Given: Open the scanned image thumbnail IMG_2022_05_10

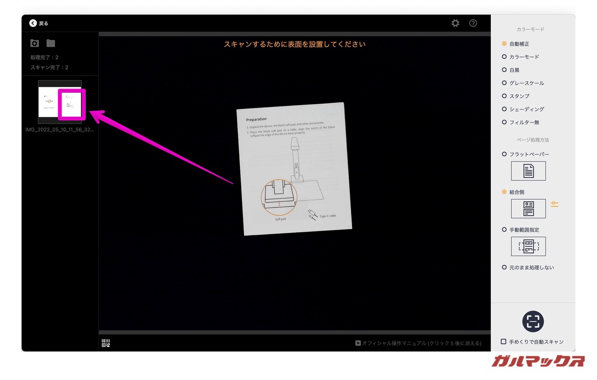Looking at the screenshot, I should point(60,102).
